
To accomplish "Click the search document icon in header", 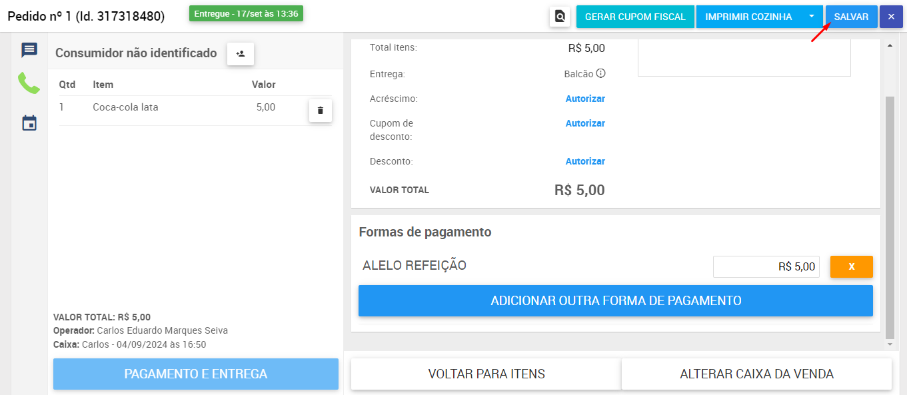I will (x=560, y=17).
